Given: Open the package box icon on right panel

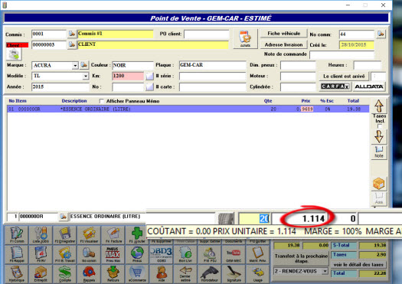Looking at the screenshot, I should [379, 184].
